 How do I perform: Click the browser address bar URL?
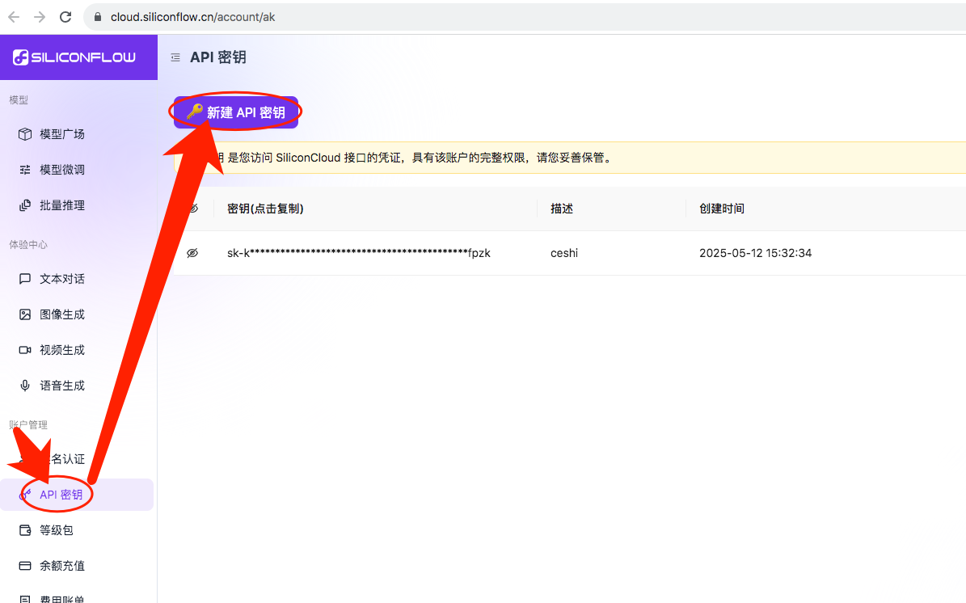193,17
